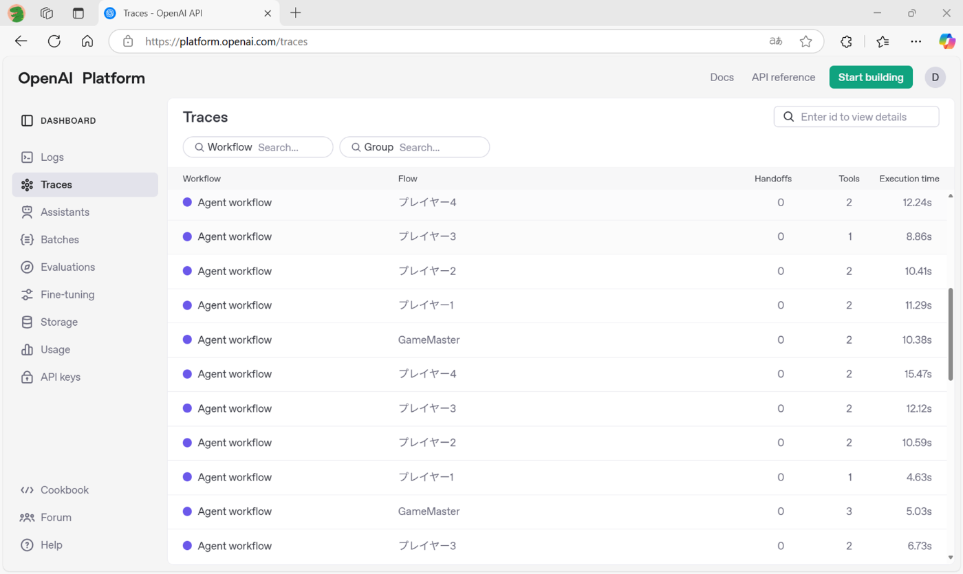This screenshot has height=574, width=963.
Task: Click the Dashboard sidebar panel icon
Action: pos(27,120)
